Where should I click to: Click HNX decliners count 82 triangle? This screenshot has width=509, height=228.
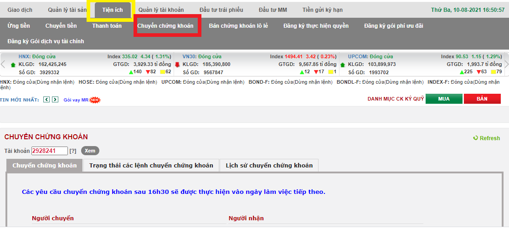pyautogui.click(x=148, y=71)
